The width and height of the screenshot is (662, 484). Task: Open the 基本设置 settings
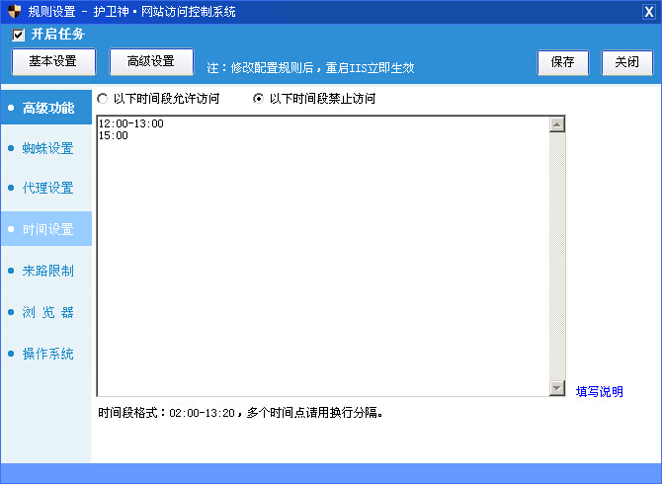(53, 61)
